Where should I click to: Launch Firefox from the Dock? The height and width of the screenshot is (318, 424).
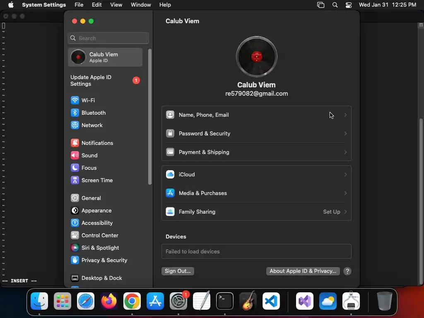pos(109,301)
